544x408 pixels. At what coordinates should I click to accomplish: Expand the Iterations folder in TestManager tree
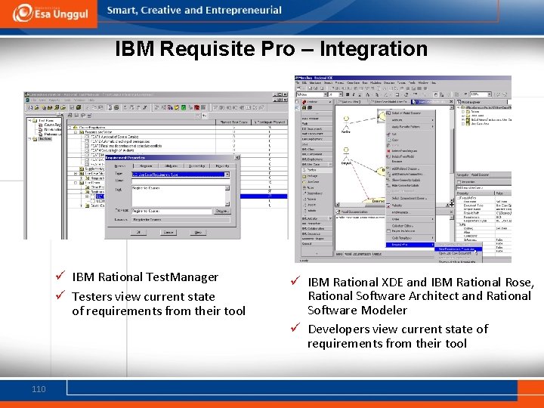pos(29,139)
